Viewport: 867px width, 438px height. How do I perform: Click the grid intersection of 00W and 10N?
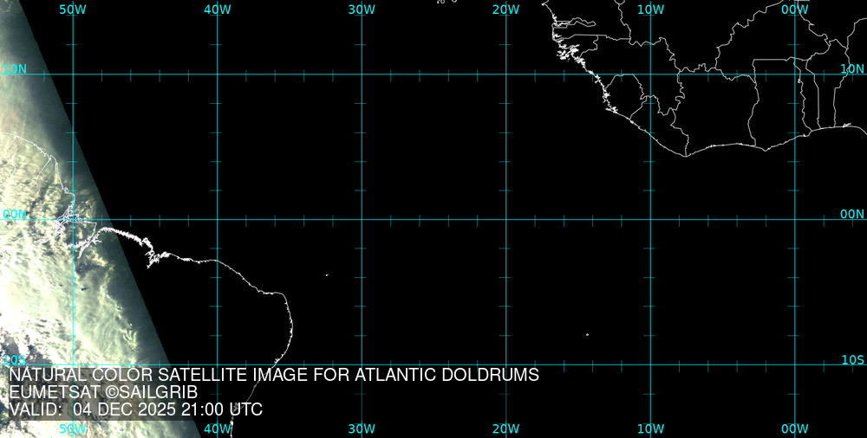pos(795,74)
